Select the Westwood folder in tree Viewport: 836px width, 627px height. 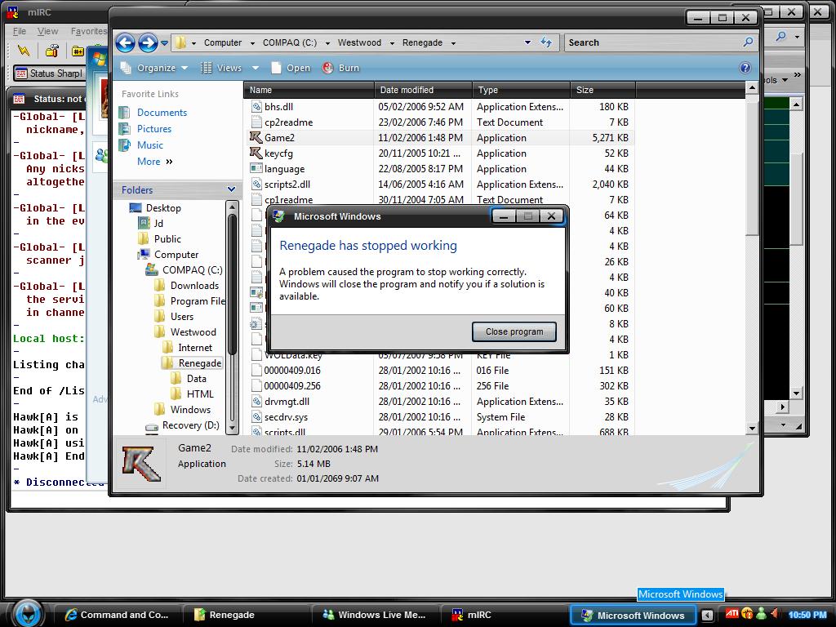[193, 332]
